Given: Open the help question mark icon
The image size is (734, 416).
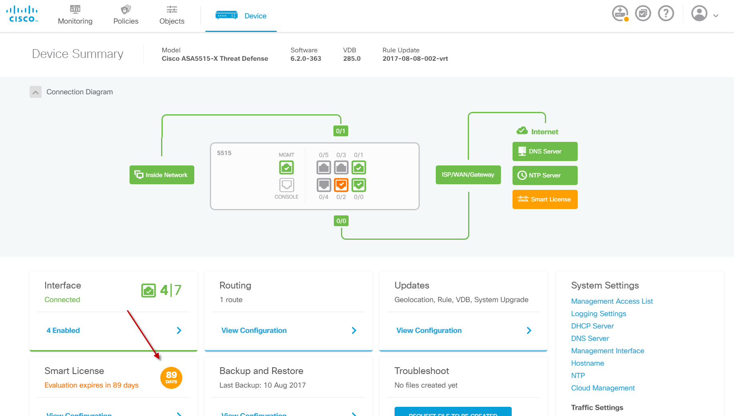Looking at the screenshot, I should pyautogui.click(x=666, y=14).
